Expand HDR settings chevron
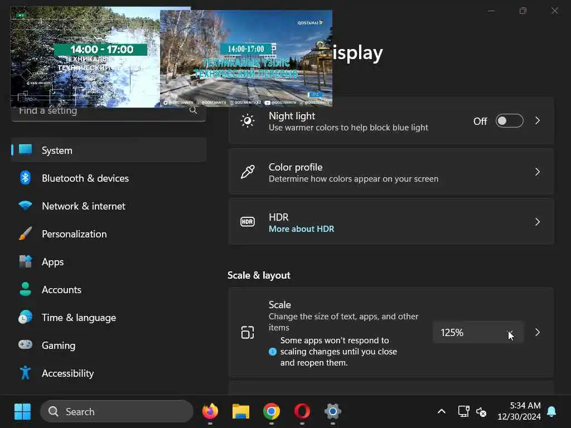This screenshot has height=428, width=571. pyautogui.click(x=538, y=222)
